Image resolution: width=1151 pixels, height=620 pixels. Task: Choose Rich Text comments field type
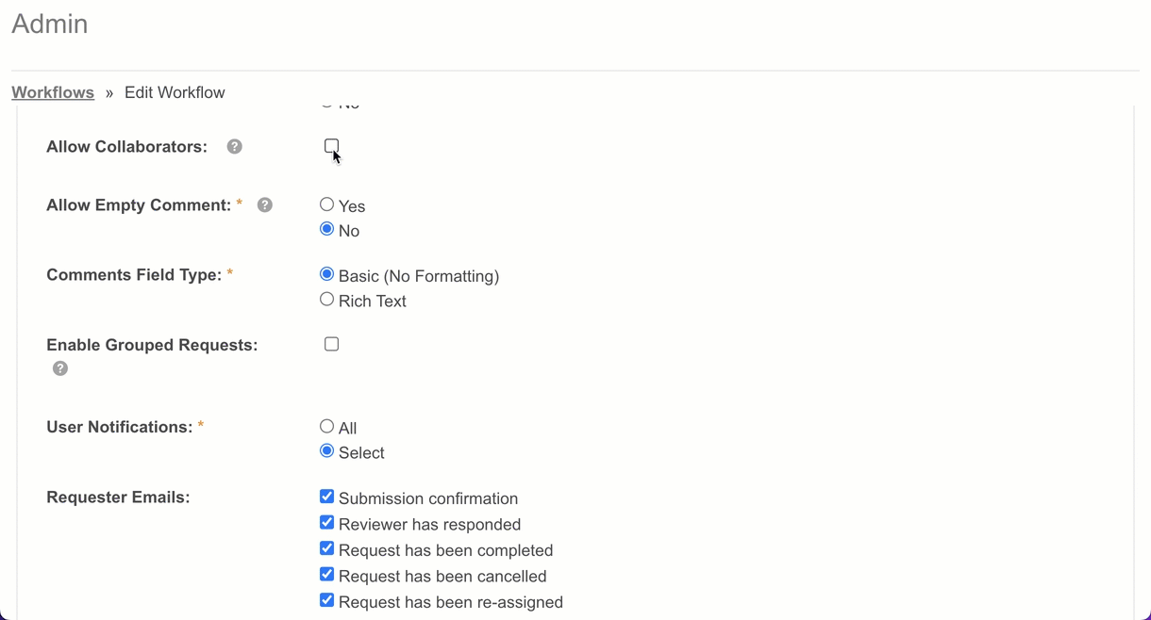pyautogui.click(x=327, y=300)
